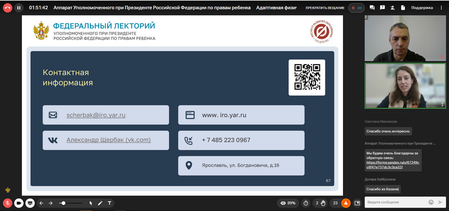Open the more options kebab menu
The width and height of the screenshot is (449, 211).
pos(441,8)
